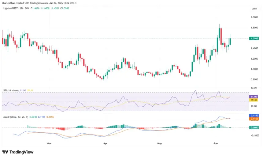This screenshot has width=263, height=158.
Task: Click the USDT currency label on price axis
Action: click(254, 9)
